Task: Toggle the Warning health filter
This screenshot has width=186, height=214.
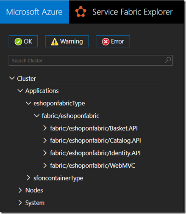Action: click(x=67, y=41)
